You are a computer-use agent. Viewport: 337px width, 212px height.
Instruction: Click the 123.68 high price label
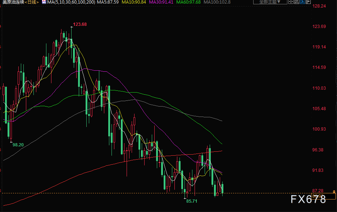coord(80,24)
